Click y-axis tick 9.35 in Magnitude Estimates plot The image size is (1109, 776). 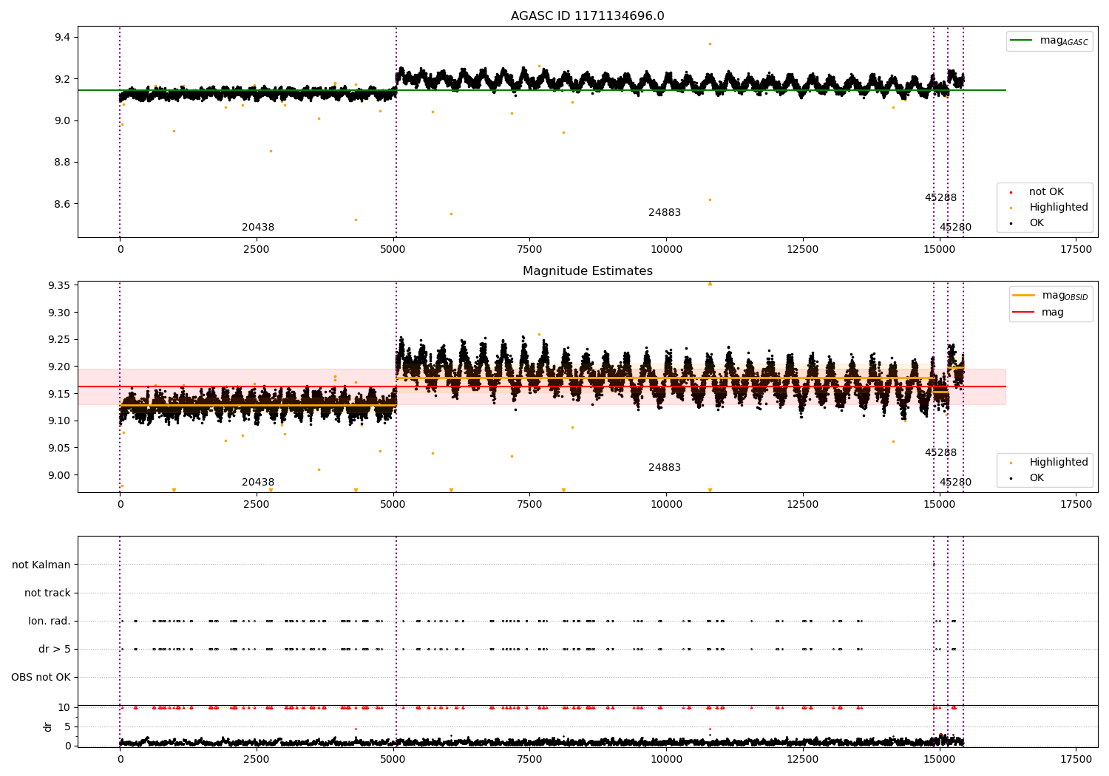pos(58,286)
